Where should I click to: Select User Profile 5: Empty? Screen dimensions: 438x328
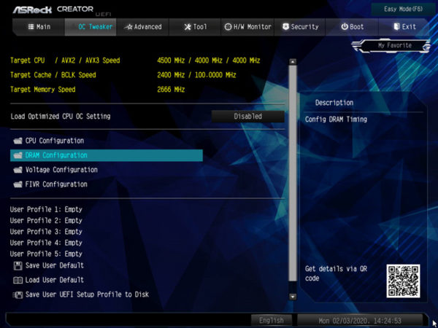46,254
